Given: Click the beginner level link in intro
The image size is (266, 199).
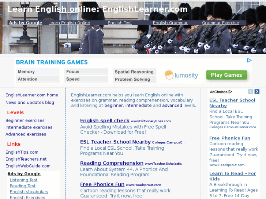Looking at the screenshot, I should tap(113, 106).
